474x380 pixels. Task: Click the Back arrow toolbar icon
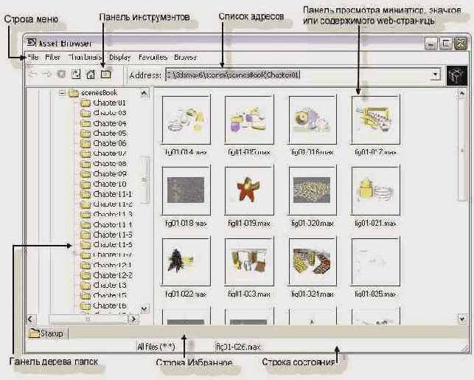[32, 74]
